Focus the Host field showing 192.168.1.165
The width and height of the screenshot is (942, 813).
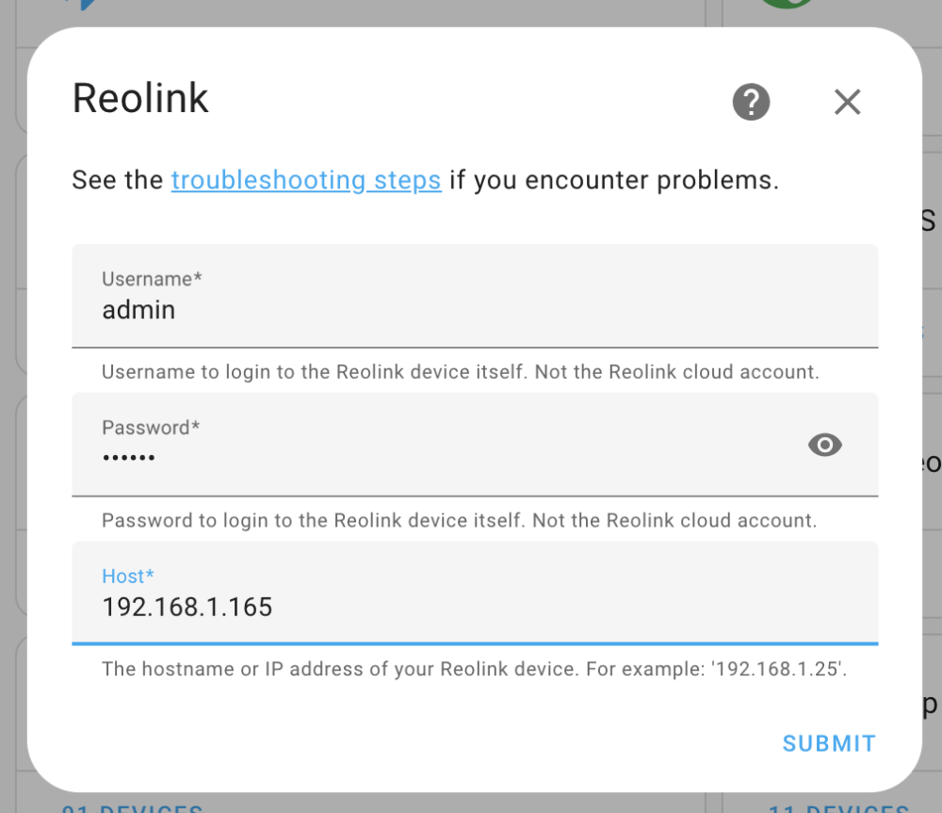click(x=475, y=593)
